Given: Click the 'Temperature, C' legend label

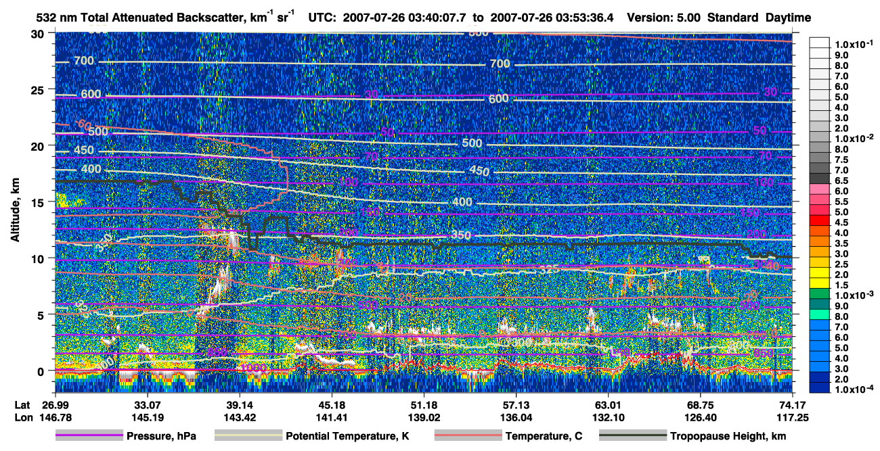Looking at the screenshot, I should click(544, 437).
